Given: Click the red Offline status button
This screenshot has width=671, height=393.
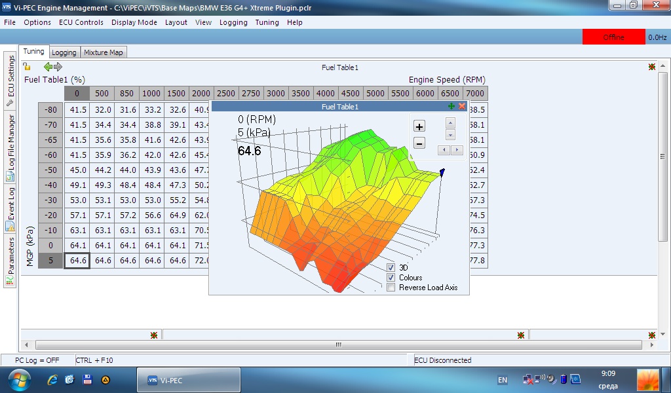Looking at the screenshot, I should 613,37.
